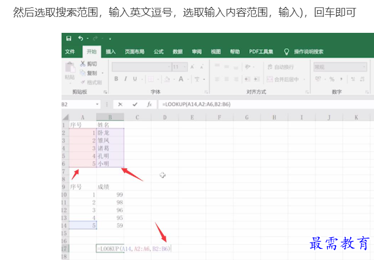Click the fx insert function icon
This screenshot has height=260, width=374.
coord(149,104)
